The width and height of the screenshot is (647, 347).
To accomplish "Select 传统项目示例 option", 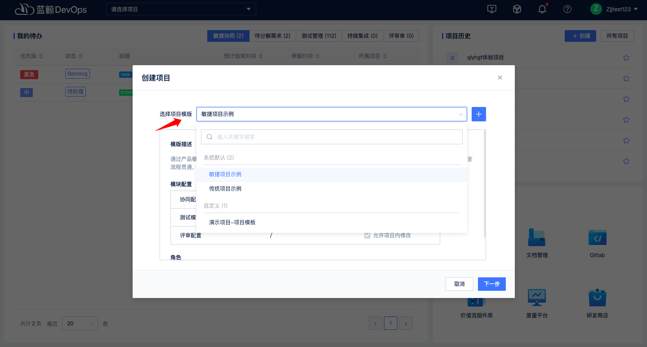I will 332,189.
